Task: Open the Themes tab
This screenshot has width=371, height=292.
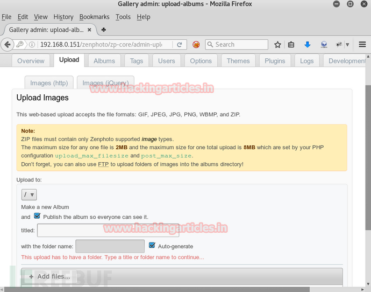Action: point(238,61)
